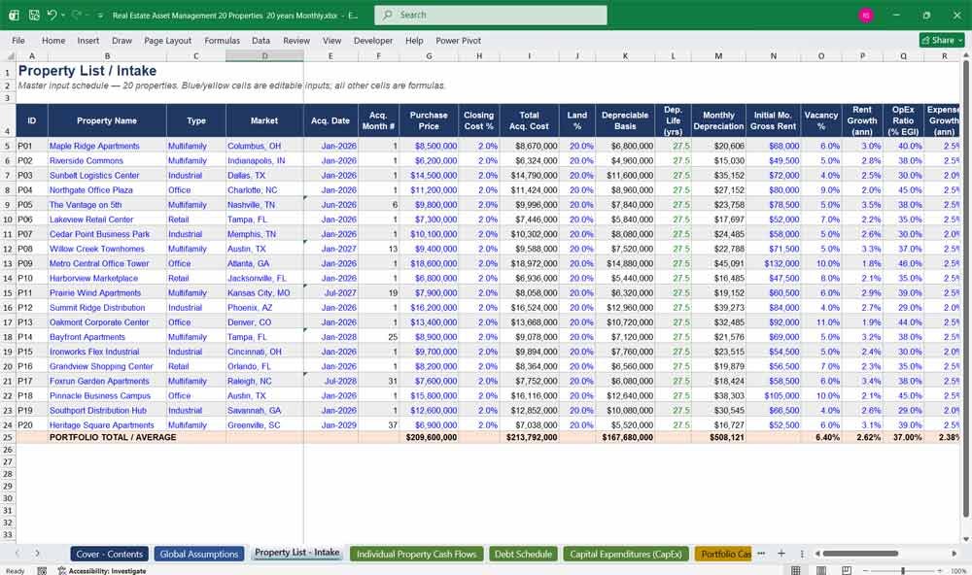Switch to the Data tab
Image resolution: width=972 pixels, height=575 pixels.
pos(260,40)
